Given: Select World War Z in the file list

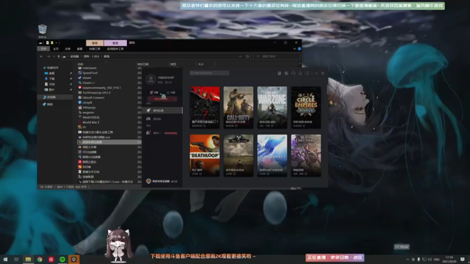Looking at the screenshot, I should (x=89, y=122).
